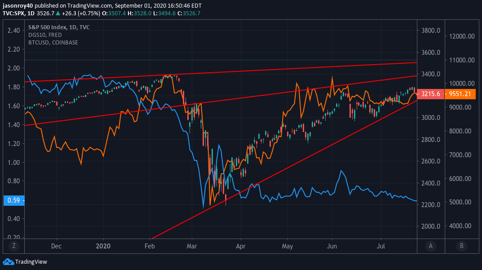Click the Jun time axis label
482x270 pixels.
332,246
